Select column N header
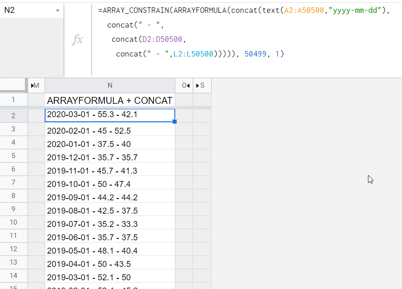The height and width of the screenshot is (289, 402). coord(110,85)
